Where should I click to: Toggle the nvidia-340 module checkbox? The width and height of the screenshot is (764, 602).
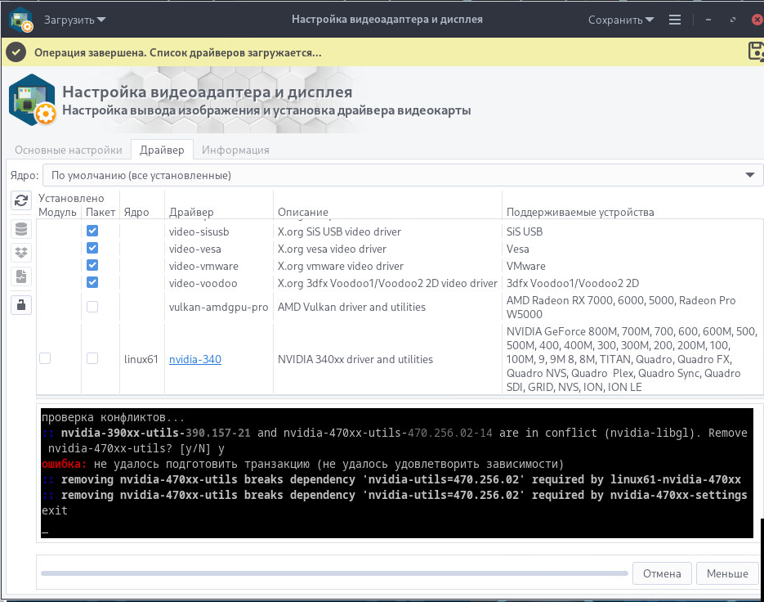tap(45, 358)
